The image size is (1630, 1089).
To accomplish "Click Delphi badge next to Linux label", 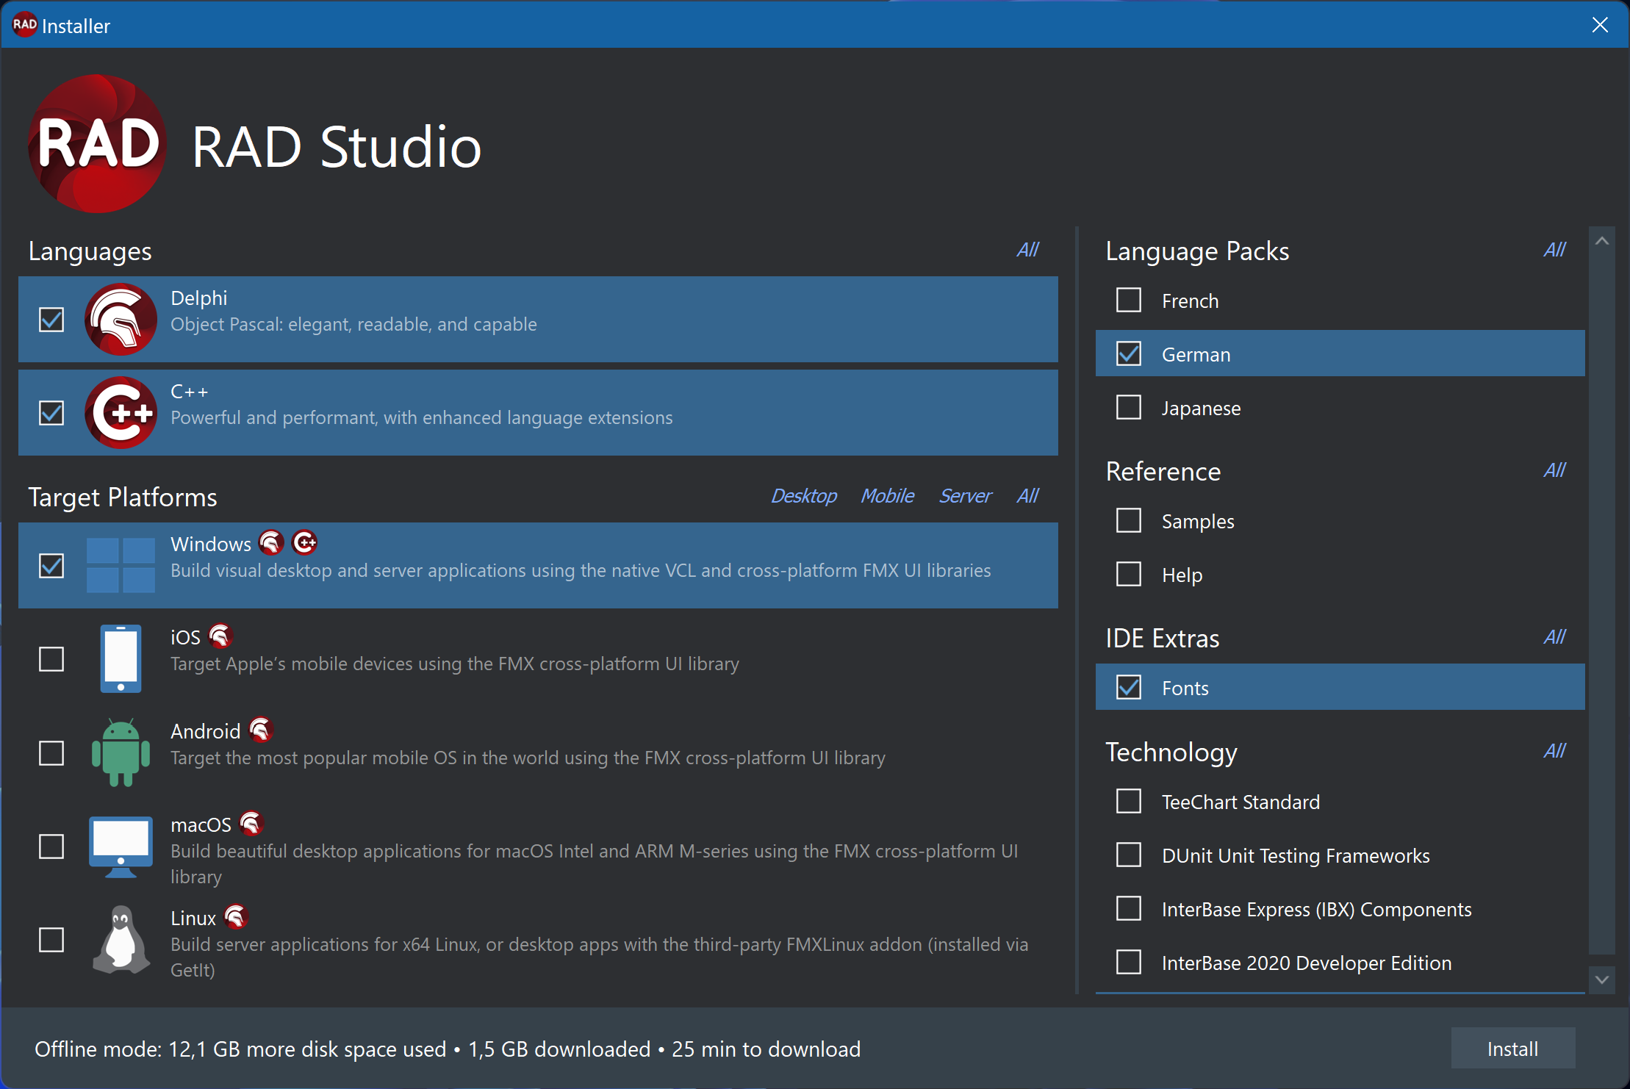I will (236, 916).
